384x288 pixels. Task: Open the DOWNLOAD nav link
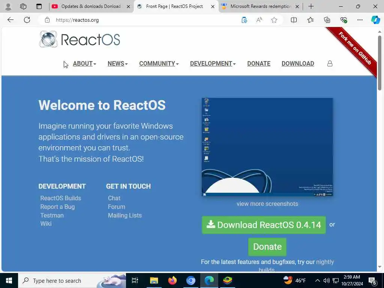pos(298,64)
